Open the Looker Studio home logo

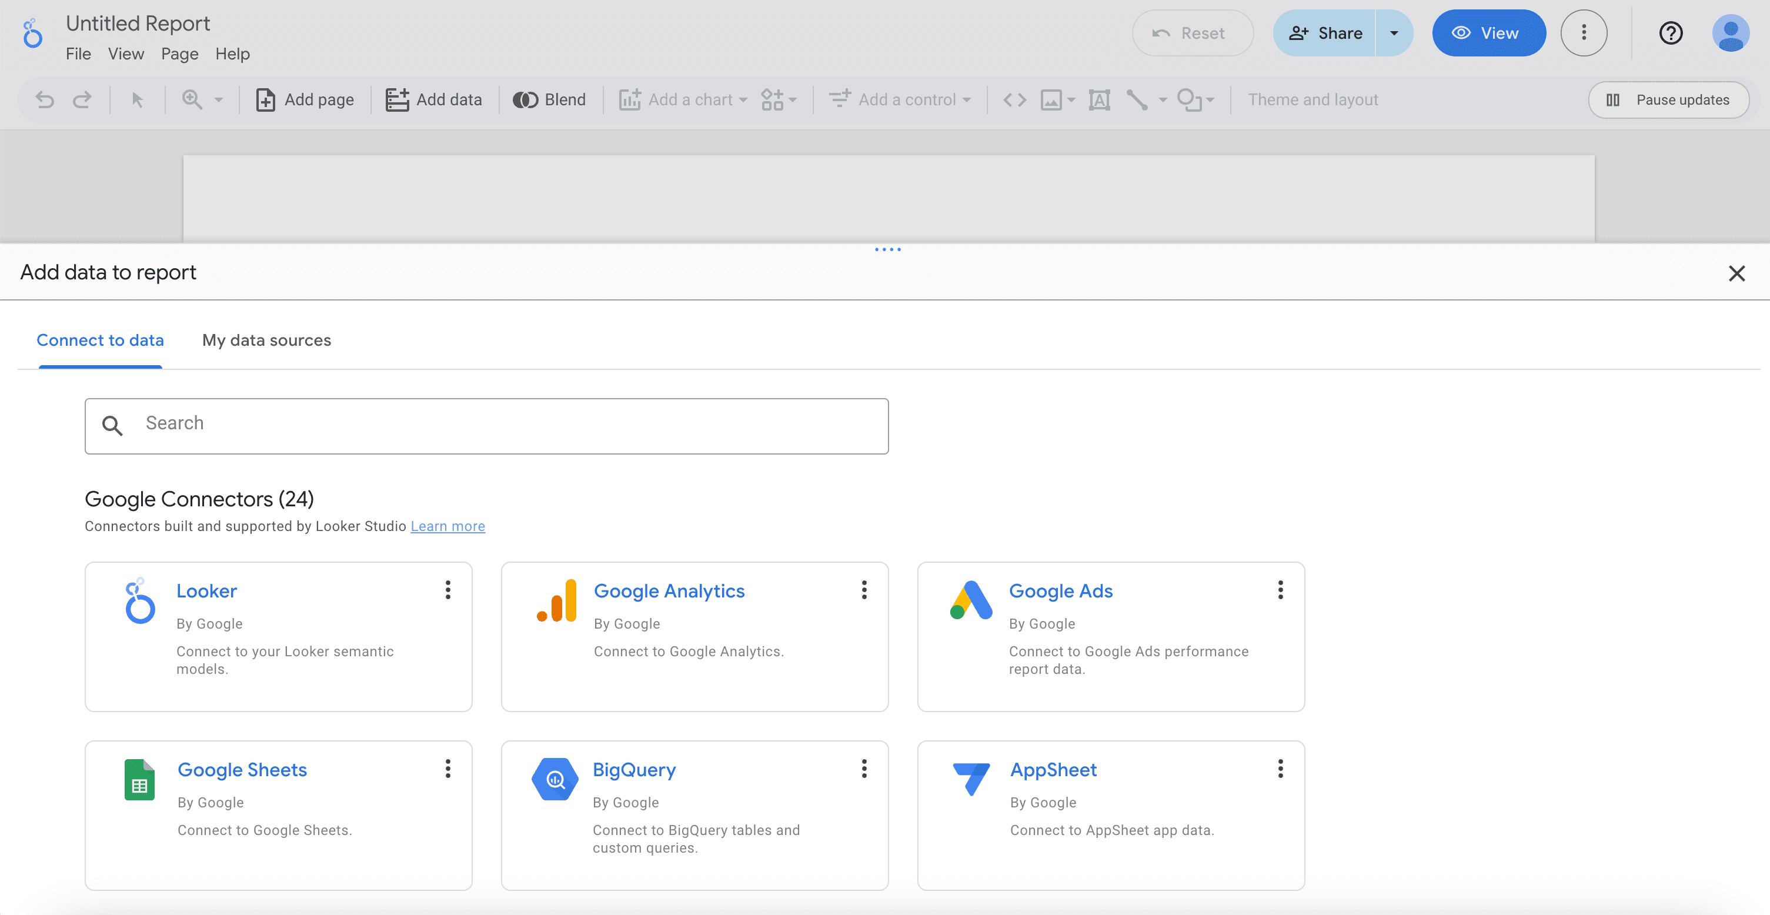pyautogui.click(x=32, y=34)
